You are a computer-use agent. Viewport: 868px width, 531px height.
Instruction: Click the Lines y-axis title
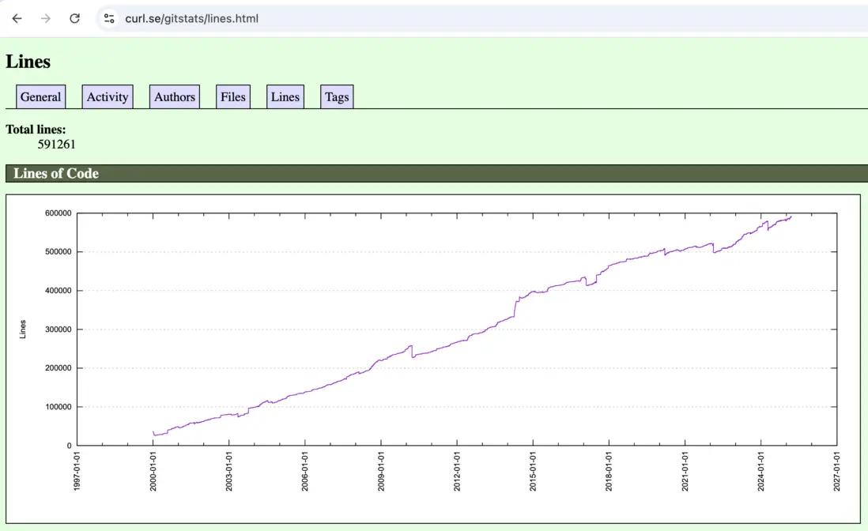23,329
